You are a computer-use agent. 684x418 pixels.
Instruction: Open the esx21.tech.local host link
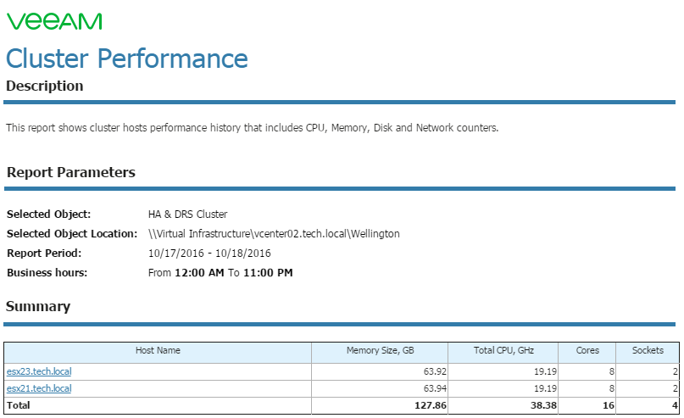click(39, 388)
